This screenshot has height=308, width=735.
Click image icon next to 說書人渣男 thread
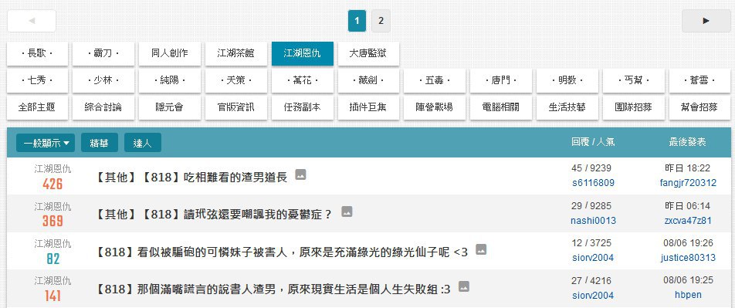463,286
